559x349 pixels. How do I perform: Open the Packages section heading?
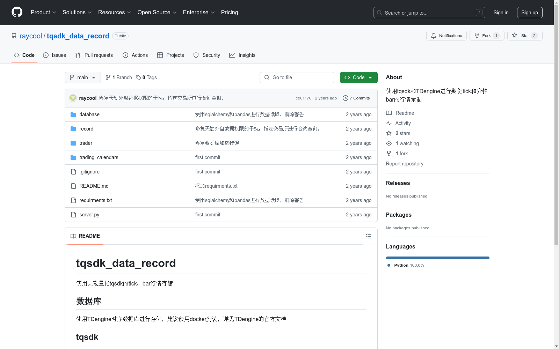click(399, 215)
